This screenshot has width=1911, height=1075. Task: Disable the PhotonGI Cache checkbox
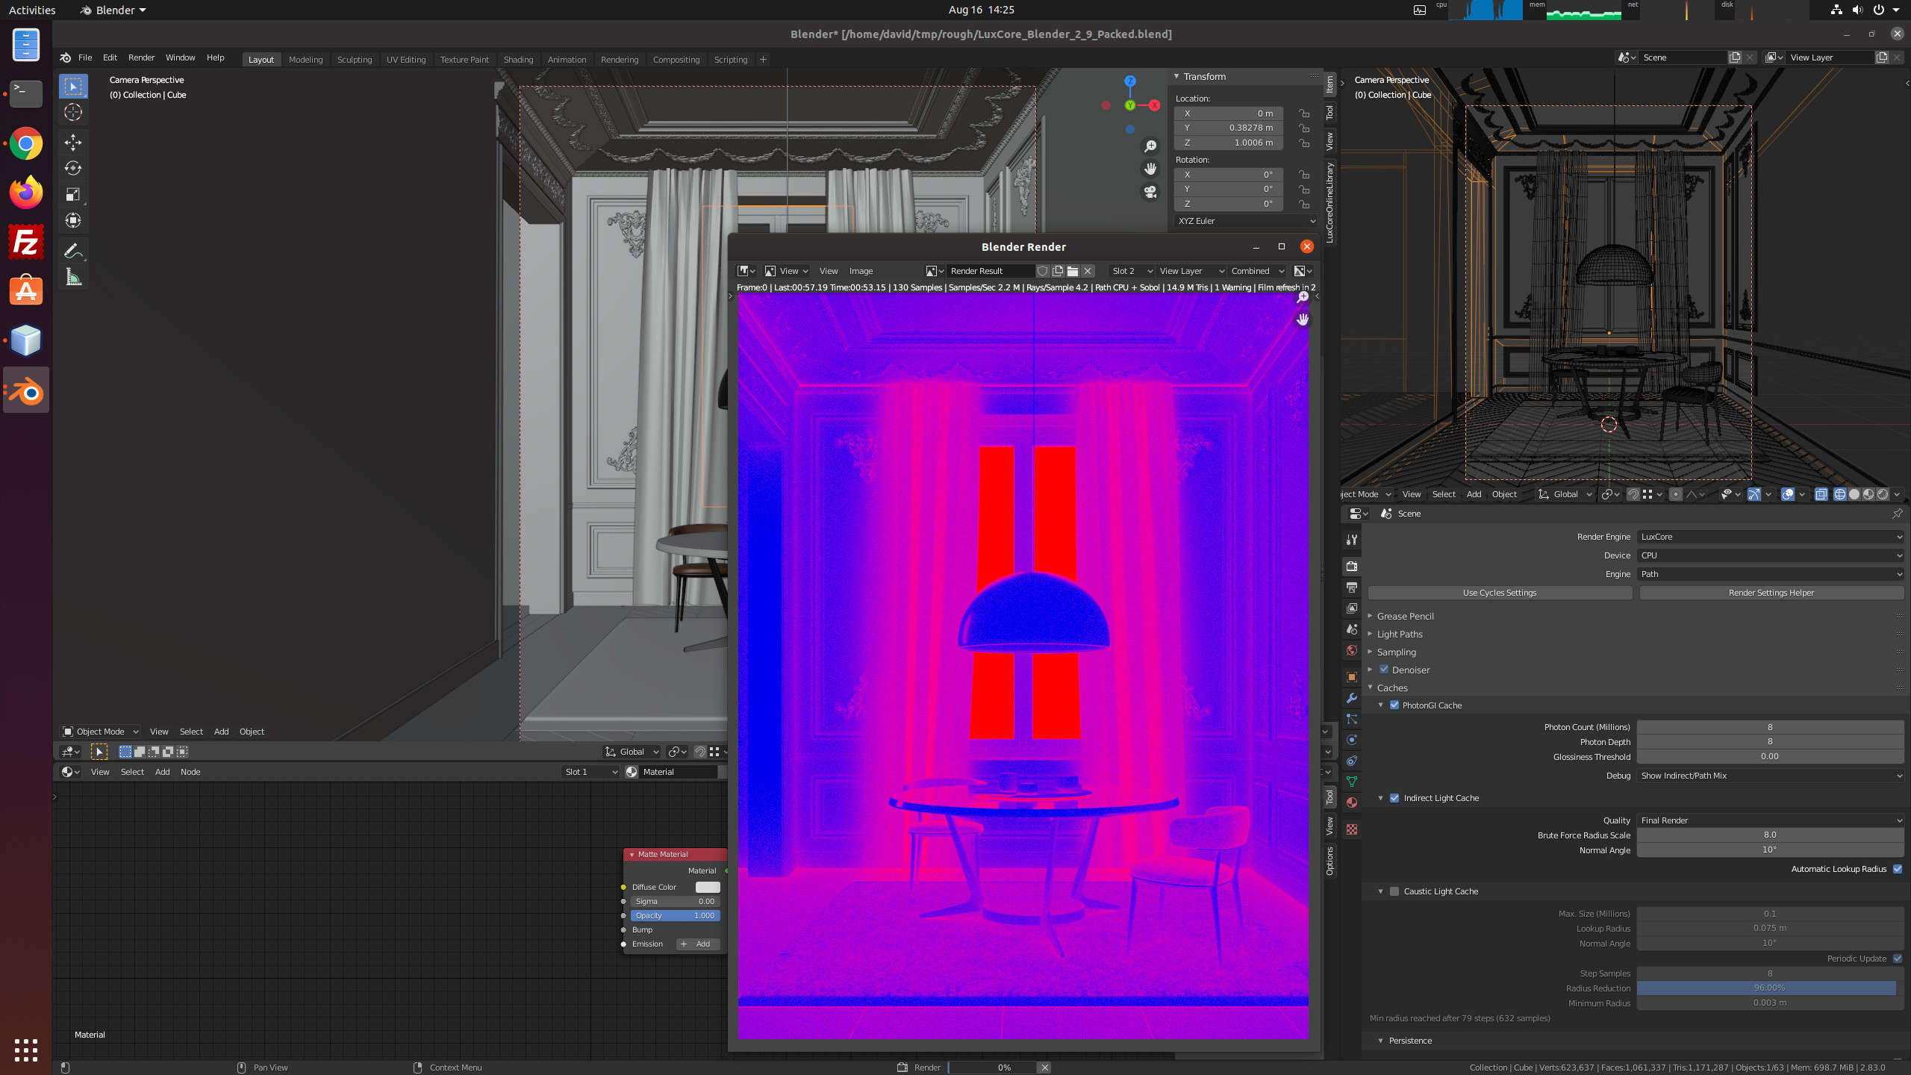pos(1394,705)
